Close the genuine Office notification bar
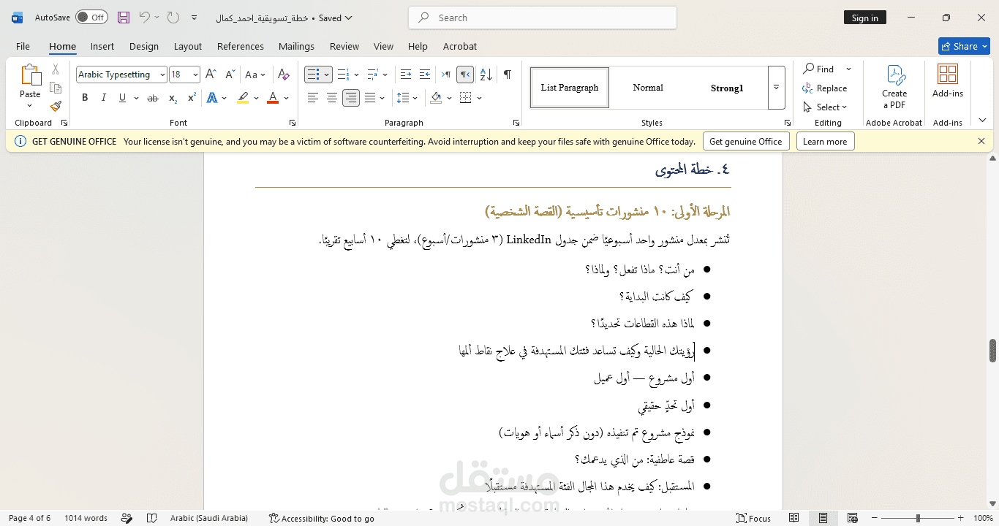999x526 pixels. pyautogui.click(x=981, y=142)
